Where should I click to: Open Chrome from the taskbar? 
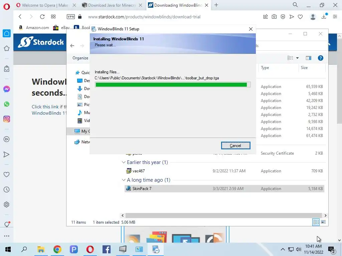[x=57, y=249]
